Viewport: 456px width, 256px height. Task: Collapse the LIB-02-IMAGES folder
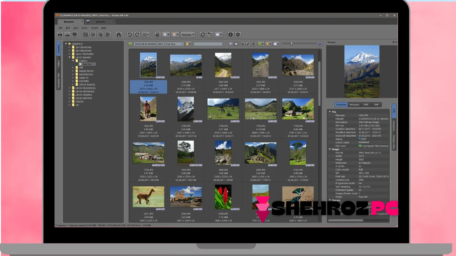tap(69, 57)
